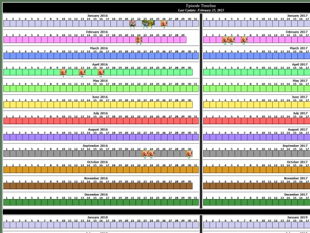Follow episode number 14 link in September 2016
This screenshot has width=310, height=233.
click(189, 158)
